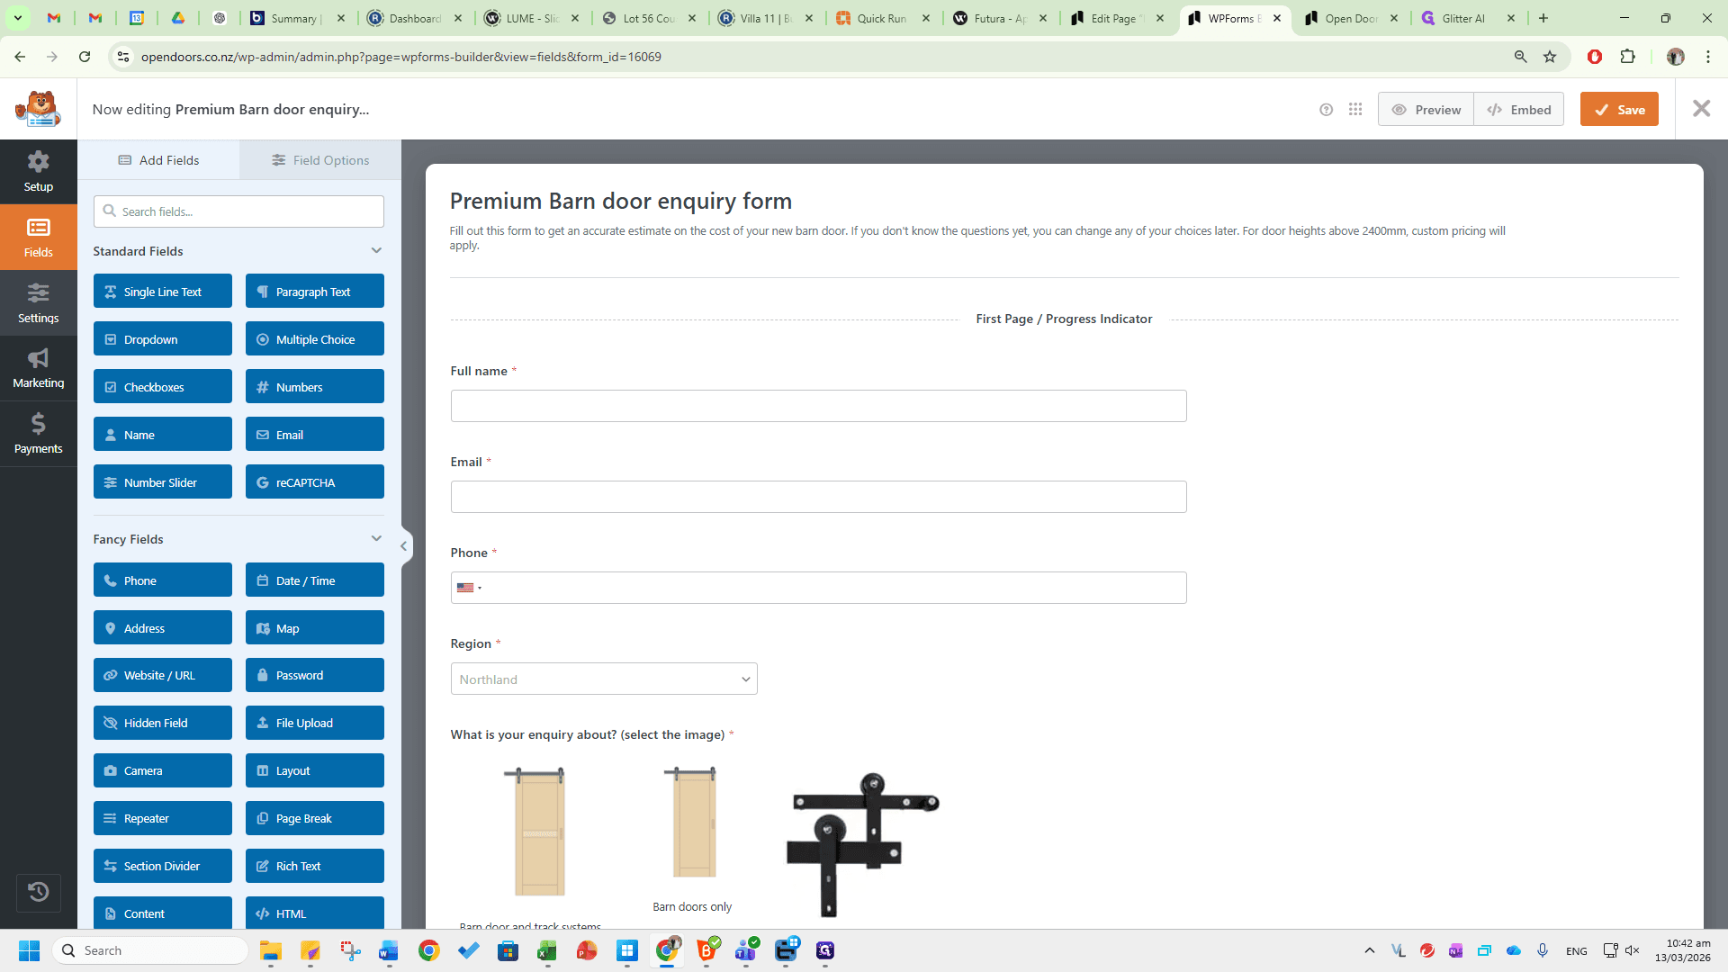Click the Search fields input

tap(238, 211)
